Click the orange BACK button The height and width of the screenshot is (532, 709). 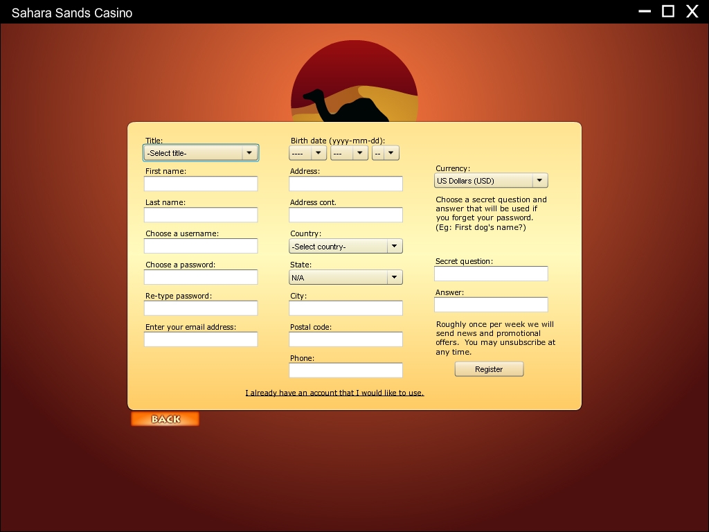[x=165, y=419]
